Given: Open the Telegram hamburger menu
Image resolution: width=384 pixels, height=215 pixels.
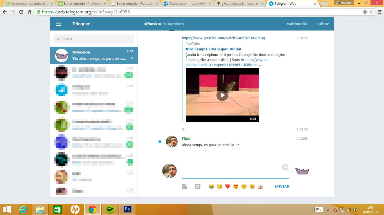Looking at the screenshot, I should (x=59, y=24).
